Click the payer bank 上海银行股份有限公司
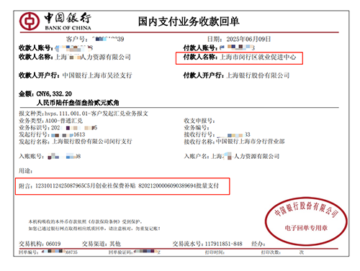Viewport: 360px width, 271px height. pyautogui.click(x=258, y=75)
